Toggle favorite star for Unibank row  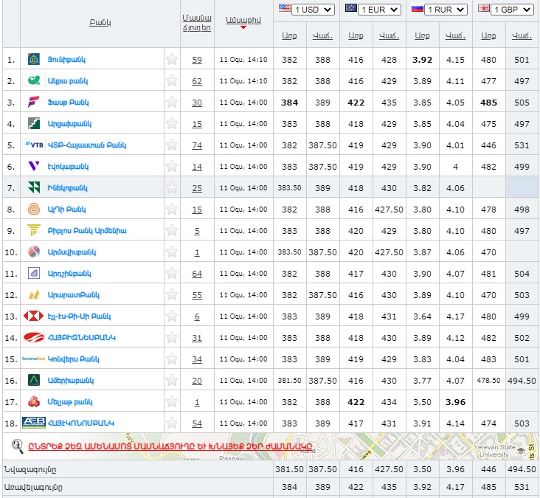click(x=172, y=60)
